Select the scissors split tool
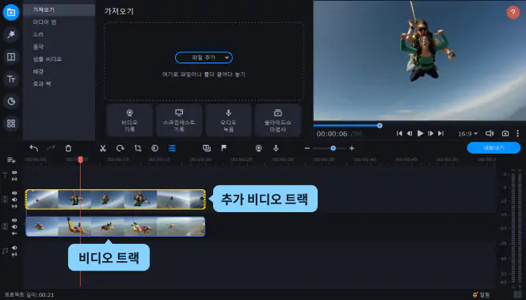 click(x=103, y=148)
